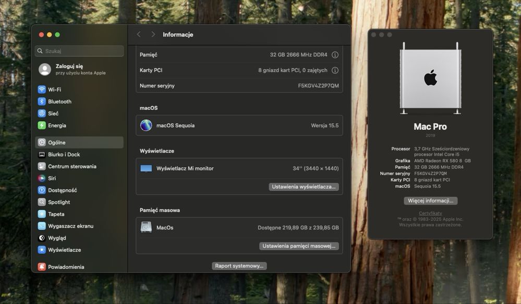This screenshot has height=304, width=521.
Task: Open Ustawienia wyświetlacza button
Action: 304,187
